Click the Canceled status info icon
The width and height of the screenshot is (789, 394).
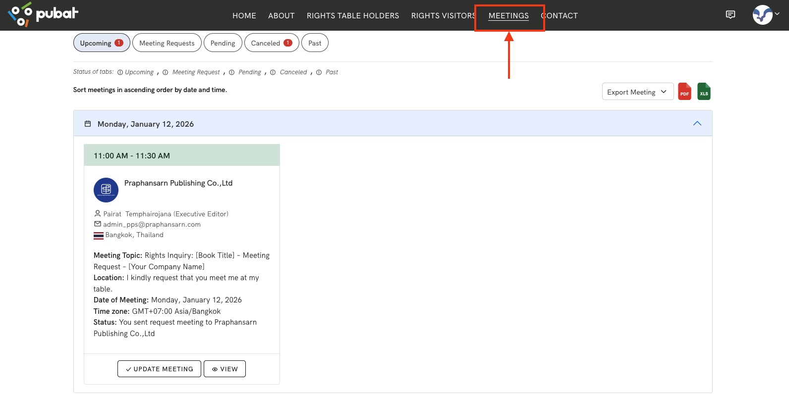click(x=273, y=72)
